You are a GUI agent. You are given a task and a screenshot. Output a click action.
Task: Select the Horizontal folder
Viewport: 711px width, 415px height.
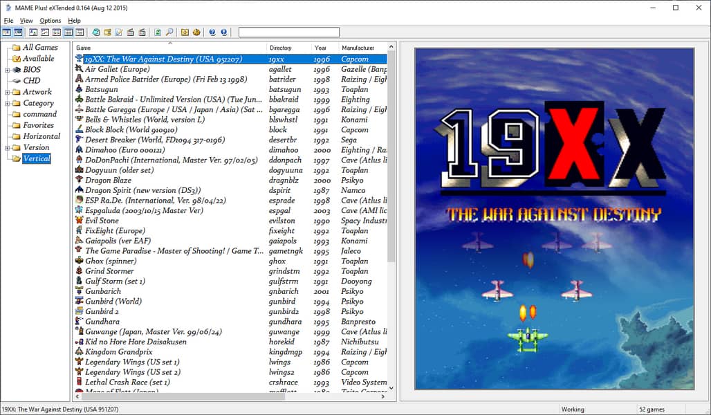(x=41, y=136)
